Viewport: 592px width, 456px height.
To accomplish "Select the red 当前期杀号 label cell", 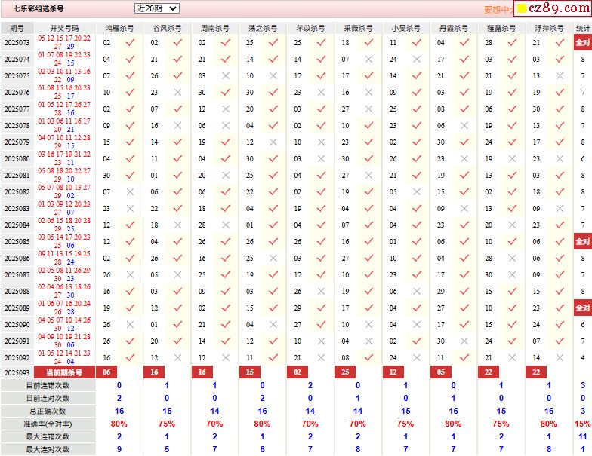I will pos(65,372).
